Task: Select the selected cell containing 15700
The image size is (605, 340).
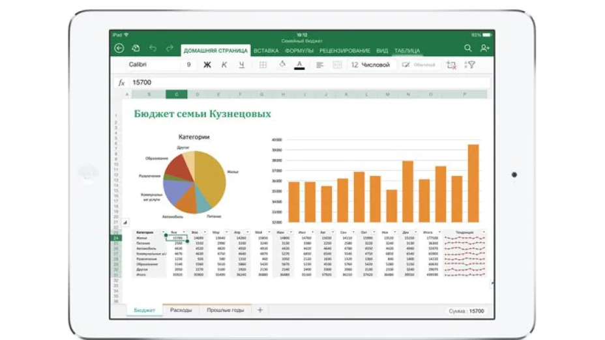Action: [177, 238]
